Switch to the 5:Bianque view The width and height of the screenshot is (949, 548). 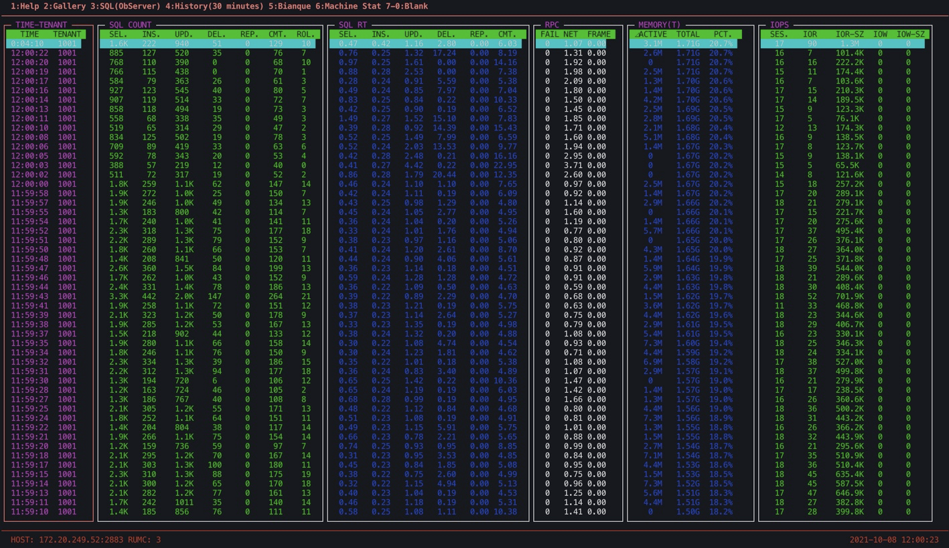pyautogui.click(x=290, y=6)
